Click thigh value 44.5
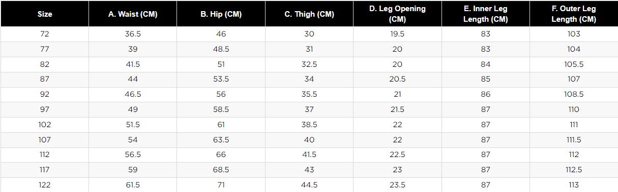The image size is (618, 192). pos(309,185)
